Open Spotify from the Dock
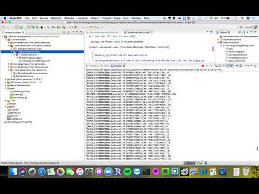 (x=127, y=172)
